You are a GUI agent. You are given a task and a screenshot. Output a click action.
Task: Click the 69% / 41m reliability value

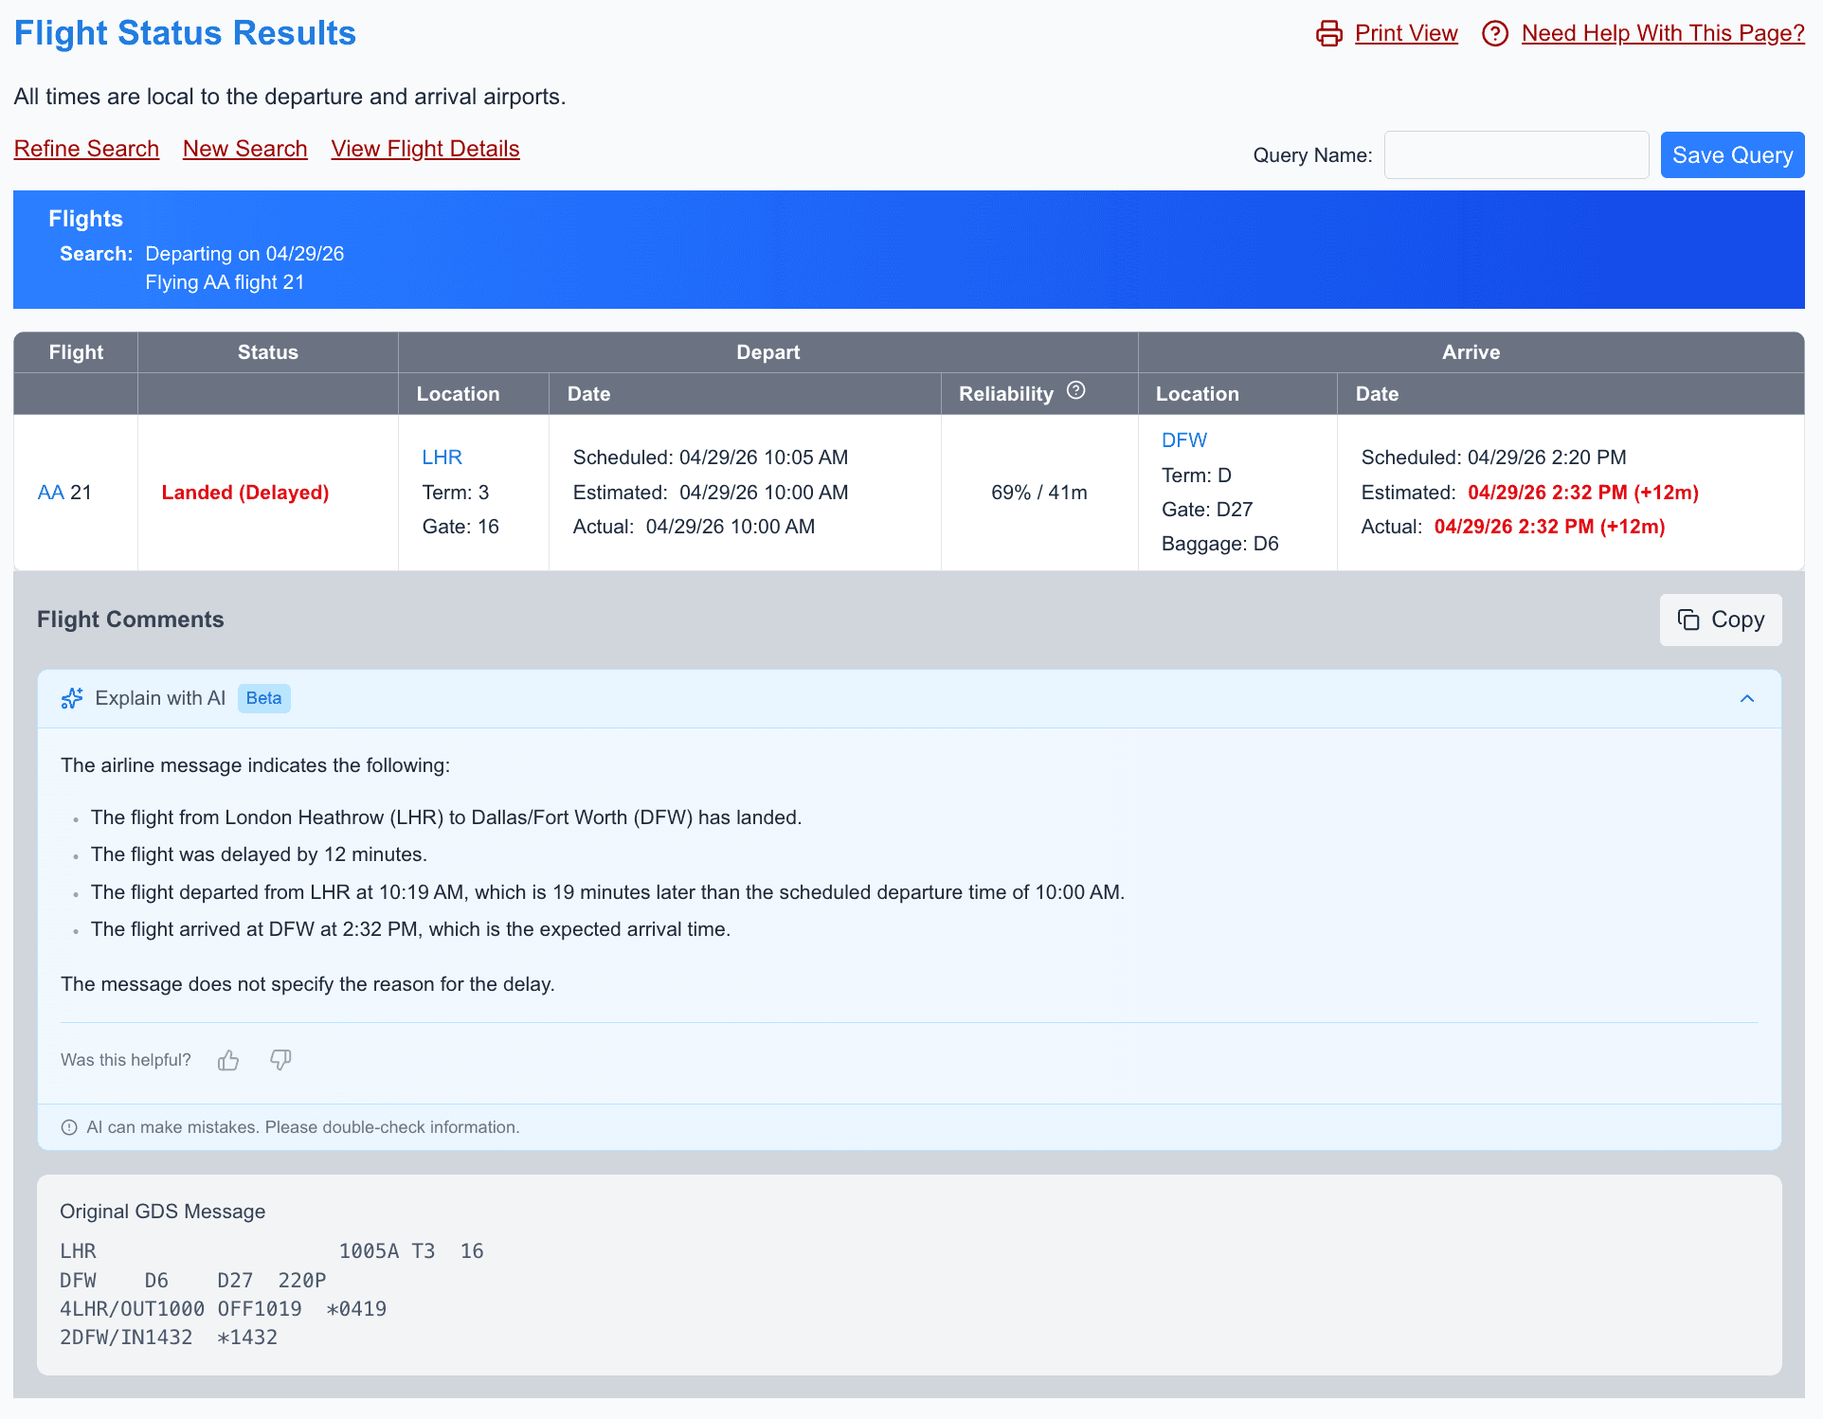(x=1039, y=493)
